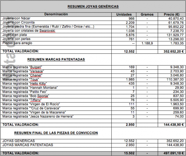
Task: Select units value 761
Action: click(x=131, y=39)
